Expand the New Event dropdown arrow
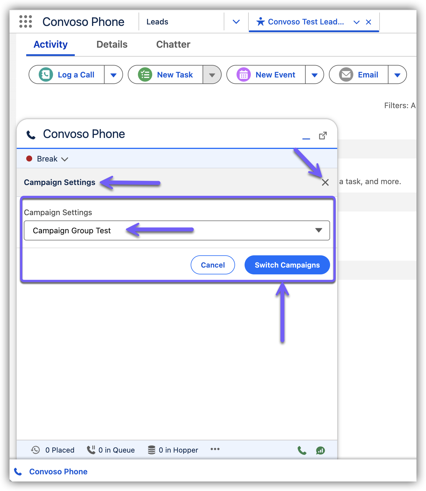The image size is (426, 491). coord(315,75)
